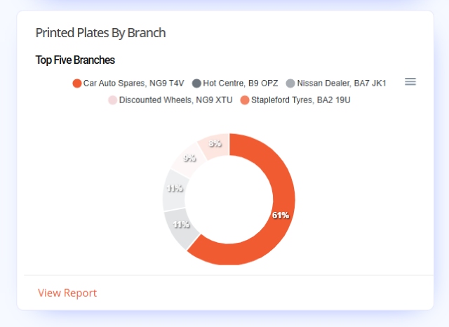Click the Discounted Wheels legend color dot
The height and width of the screenshot is (327, 449).
pos(112,100)
